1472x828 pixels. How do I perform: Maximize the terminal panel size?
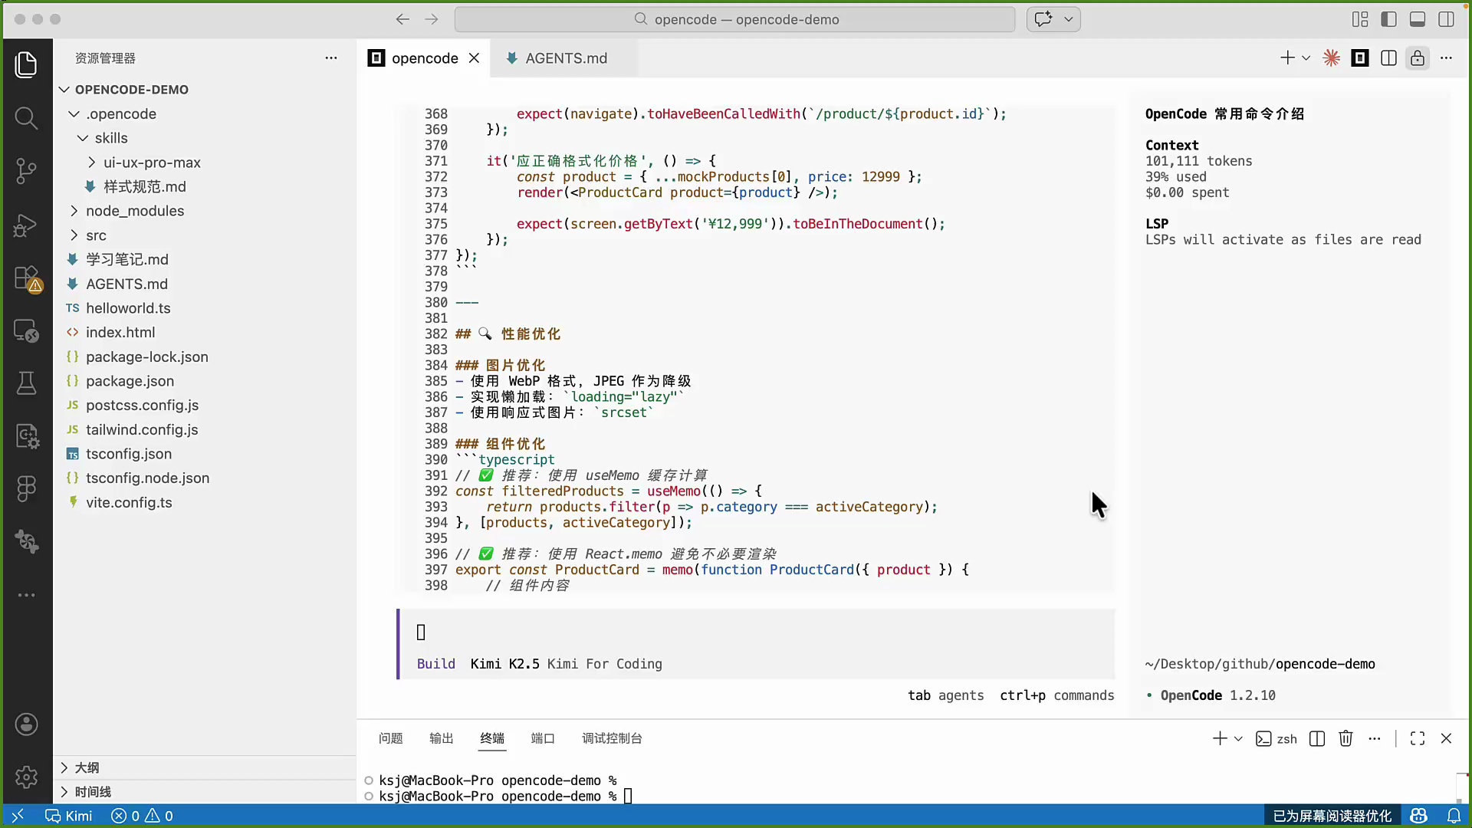(1418, 738)
